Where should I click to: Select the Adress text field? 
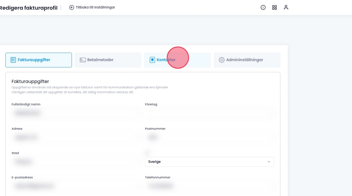75,137
